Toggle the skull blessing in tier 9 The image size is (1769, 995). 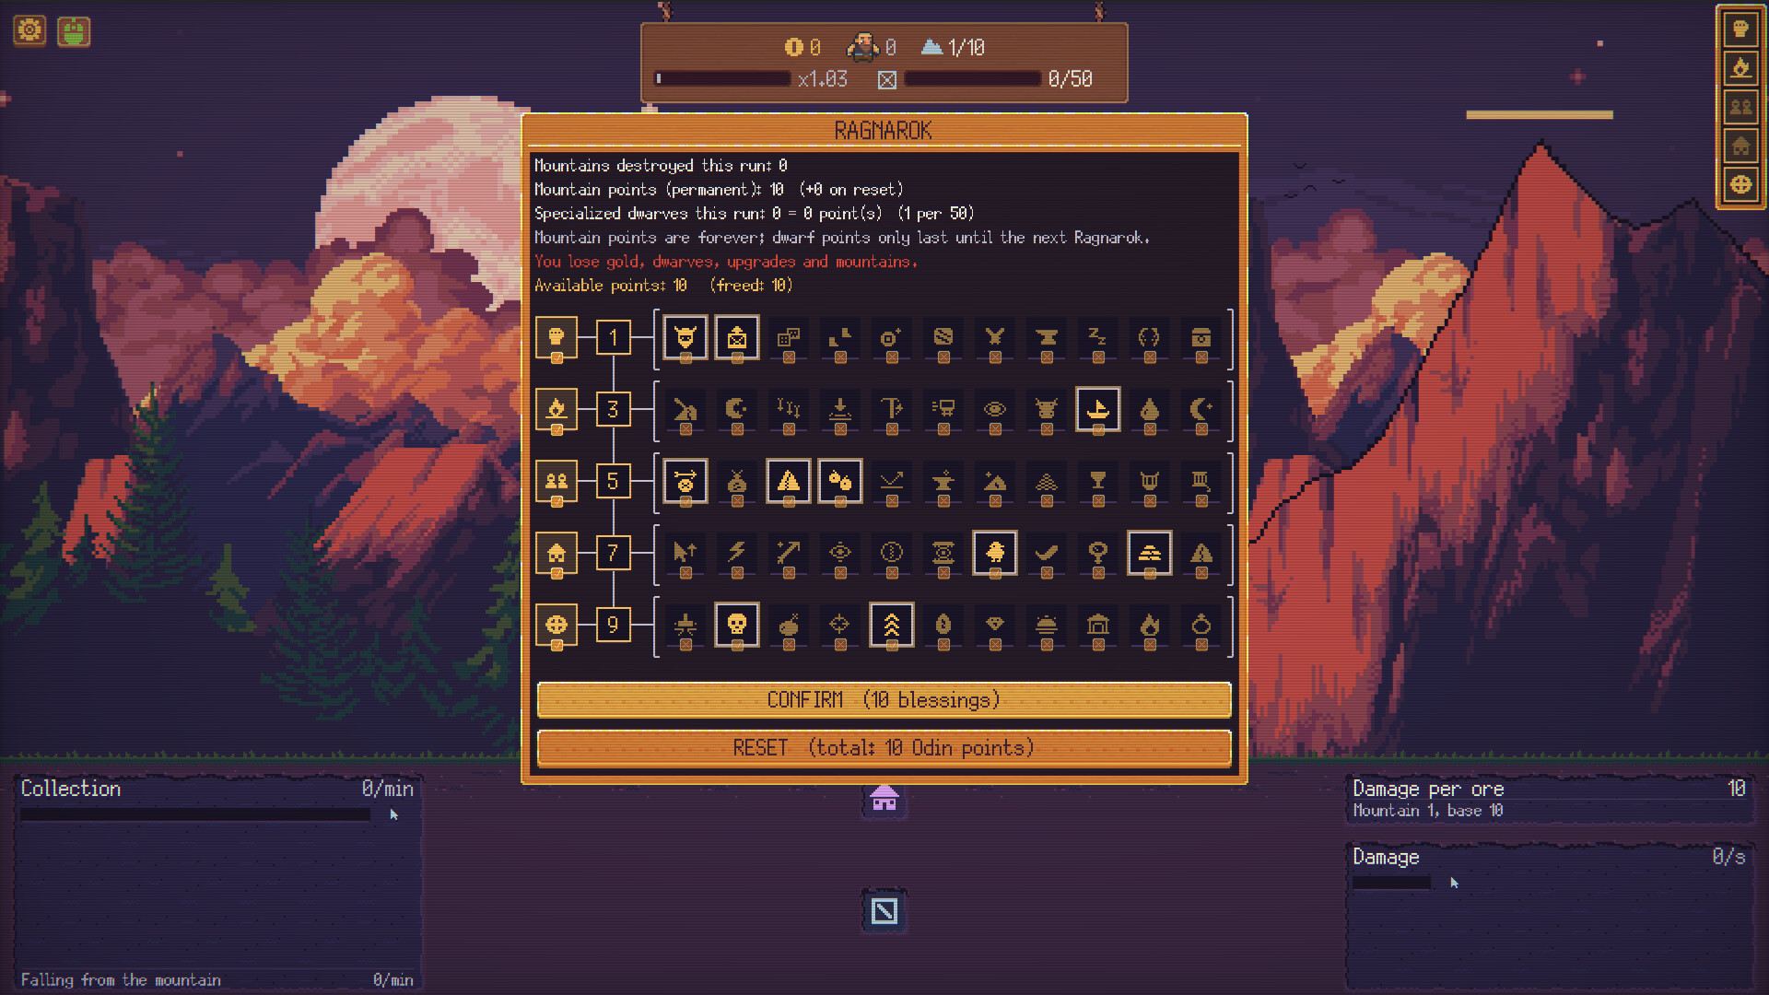click(737, 625)
